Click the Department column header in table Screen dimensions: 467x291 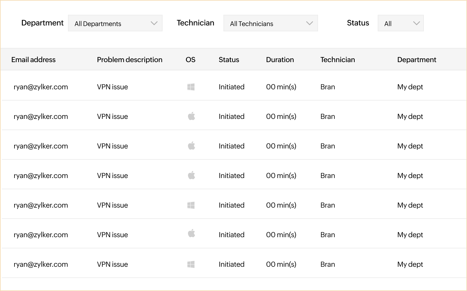point(416,60)
